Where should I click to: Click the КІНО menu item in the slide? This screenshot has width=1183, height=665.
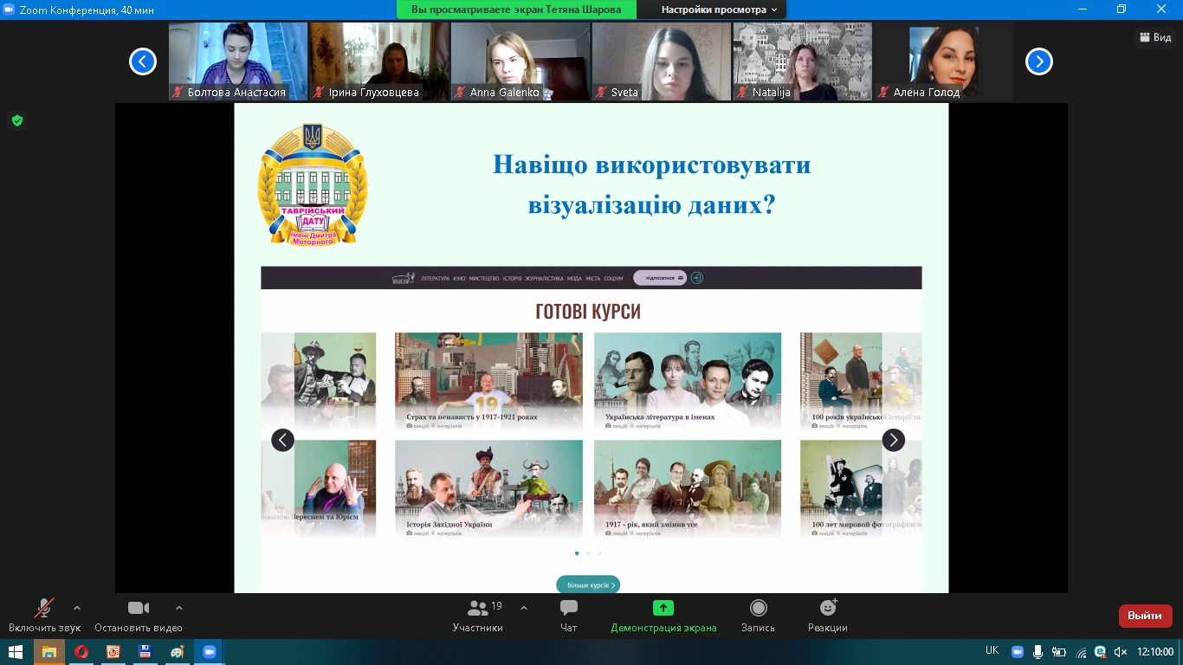coord(459,278)
